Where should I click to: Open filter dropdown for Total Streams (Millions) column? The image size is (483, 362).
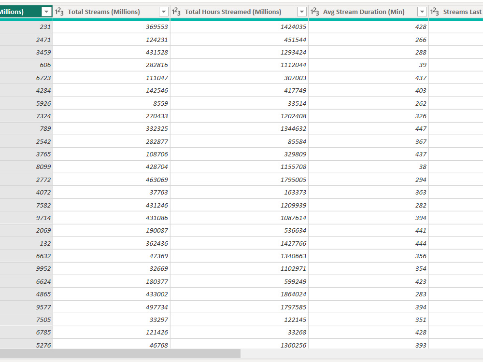[164, 12]
